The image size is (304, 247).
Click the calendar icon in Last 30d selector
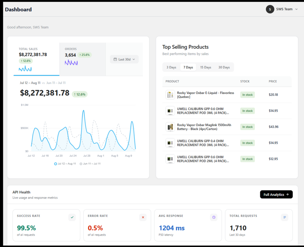click(115, 59)
